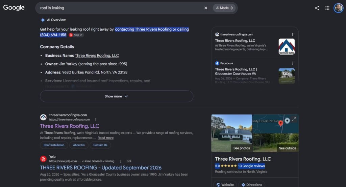The width and height of the screenshot is (346, 187).
Task: Open the 'Three Rivers Roofing, LLC' source card title
Action: click(x=235, y=41)
